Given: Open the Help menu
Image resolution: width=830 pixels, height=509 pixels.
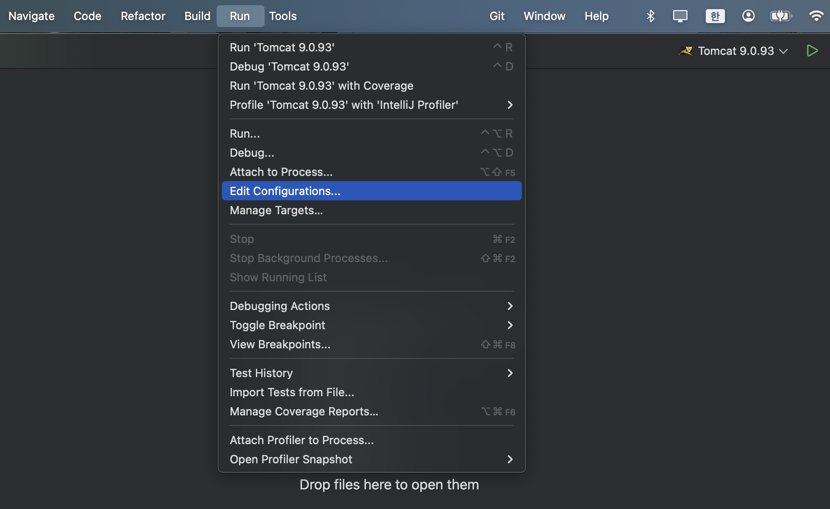Looking at the screenshot, I should point(596,16).
